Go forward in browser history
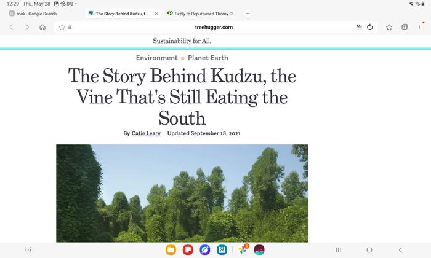The height and width of the screenshot is (258, 431). [x=27, y=27]
